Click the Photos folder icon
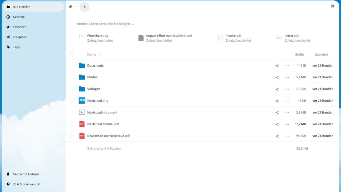This screenshot has width=341, height=192. (82, 77)
